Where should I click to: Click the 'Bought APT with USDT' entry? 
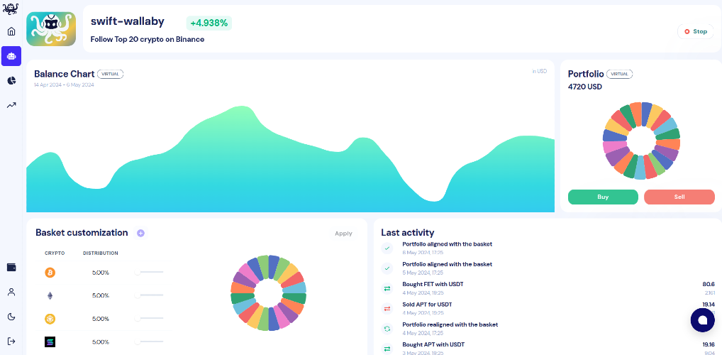[x=433, y=344]
